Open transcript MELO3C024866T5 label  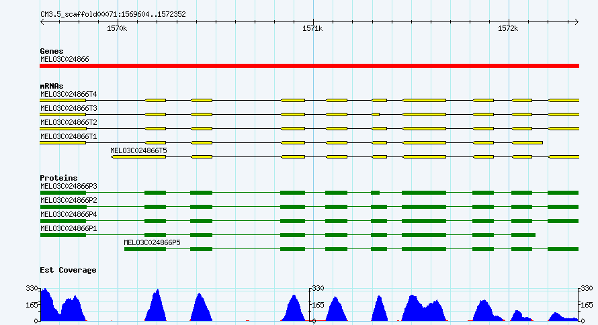click(x=139, y=150)
